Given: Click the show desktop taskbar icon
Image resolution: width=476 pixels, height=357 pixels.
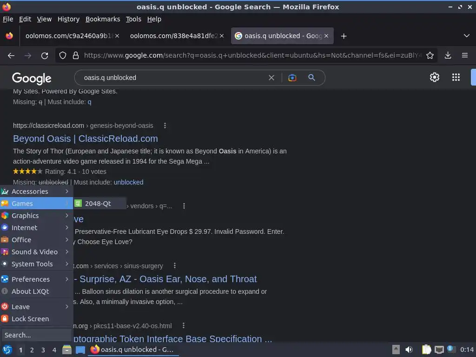Looking at the screenshot, I should 80,350.
